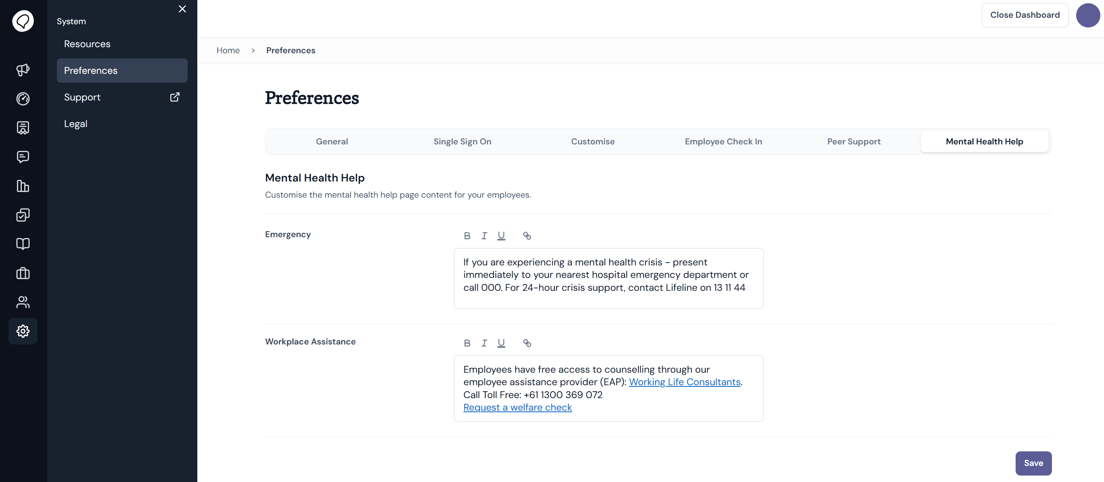Insert link in Workplace Assistance editor
Viewport: 1104px width, 482px height.
pyautogui.click(x=527, y=343)
